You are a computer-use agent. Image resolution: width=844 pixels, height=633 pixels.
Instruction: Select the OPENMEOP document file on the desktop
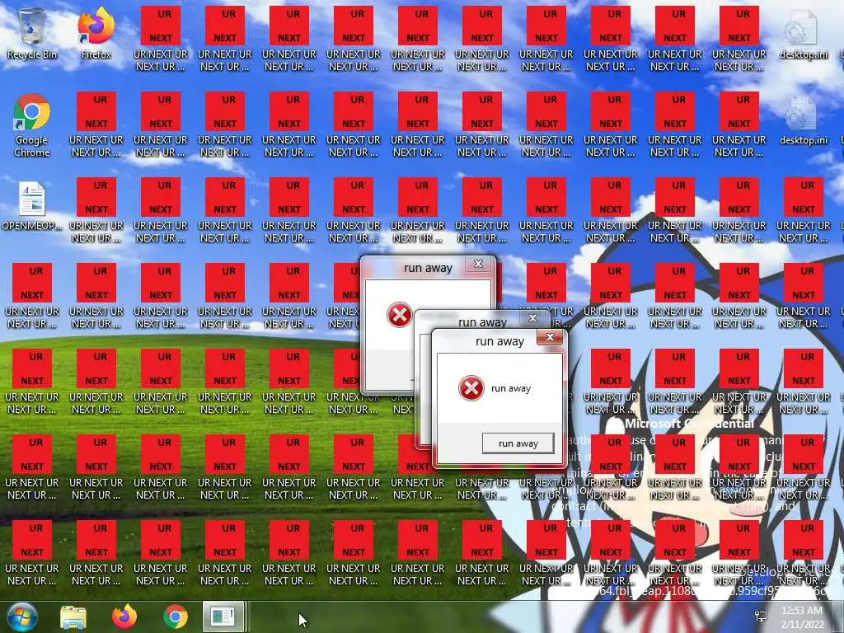pos(32,206)
